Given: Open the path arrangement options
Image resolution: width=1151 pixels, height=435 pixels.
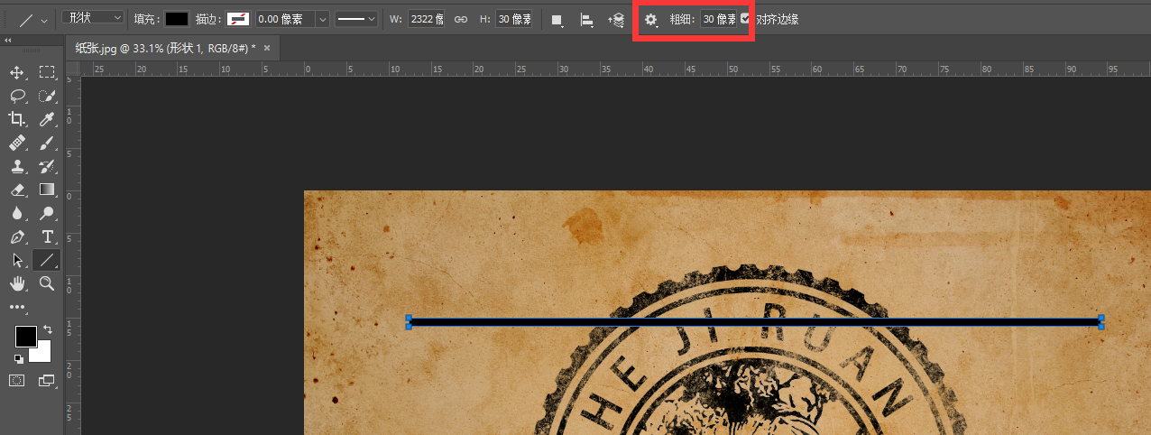Looking at the screenshot, I should tap(616, 19).
